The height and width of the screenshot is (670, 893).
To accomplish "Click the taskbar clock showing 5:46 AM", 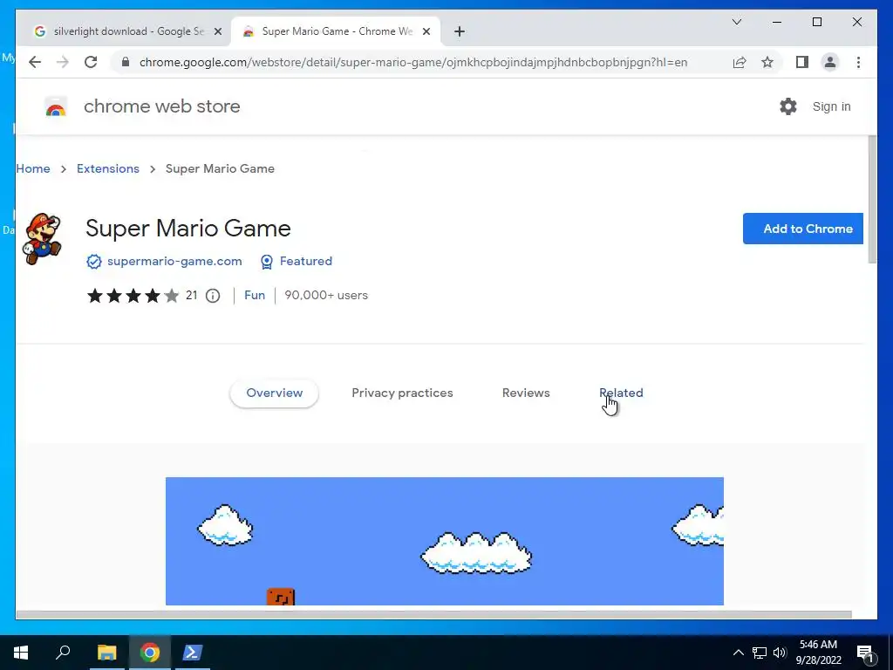I will pyautogui.click(x=818, y=653).
